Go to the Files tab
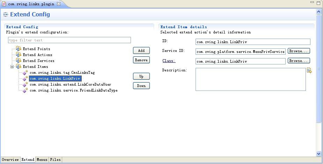Image resolution: width=323 pixels, height=164 pixels. [x=55, y=160]
